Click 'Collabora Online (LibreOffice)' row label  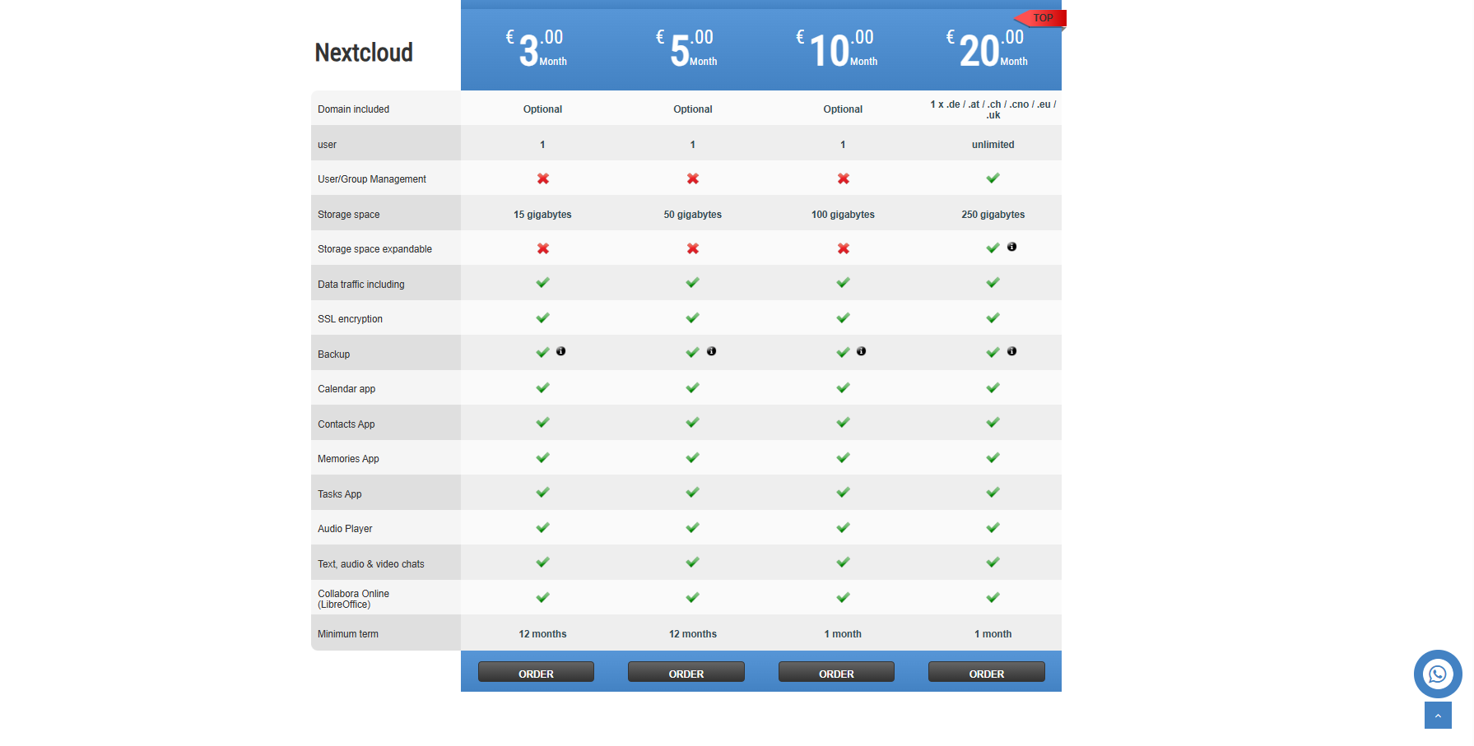(353, 599)
